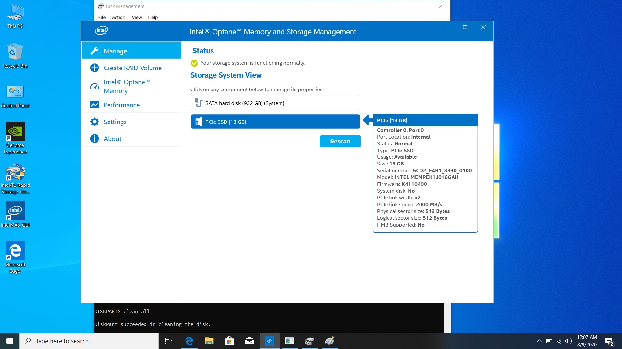Open the View menu in Disk Management
The height and width of the screenshot is (349, 622).
tap(136, 17)
